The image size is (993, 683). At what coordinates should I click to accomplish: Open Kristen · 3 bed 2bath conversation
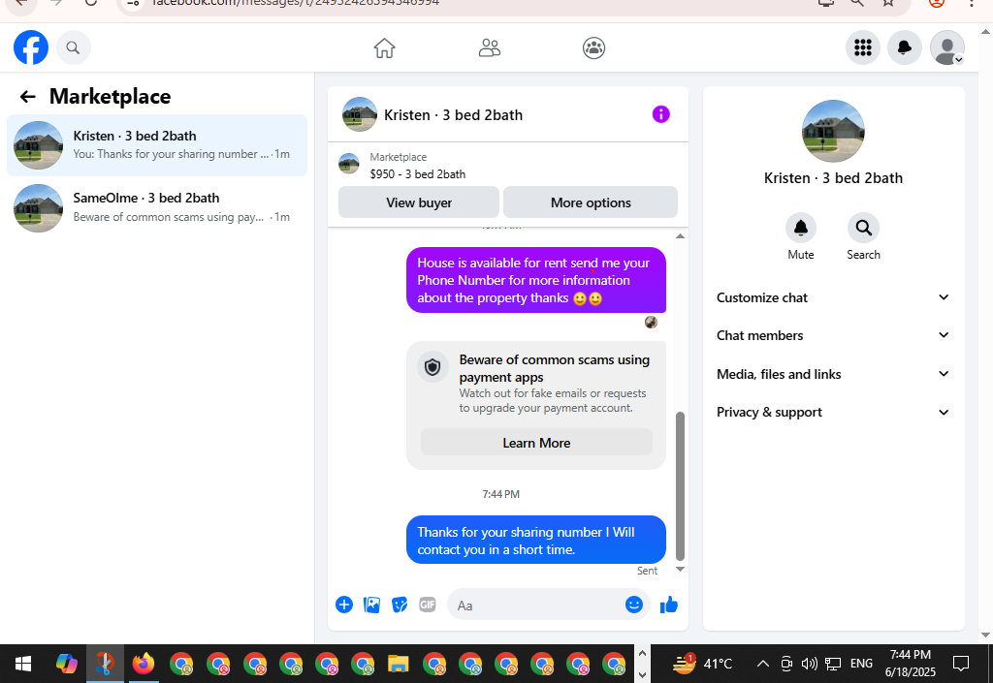click(157, 145)
